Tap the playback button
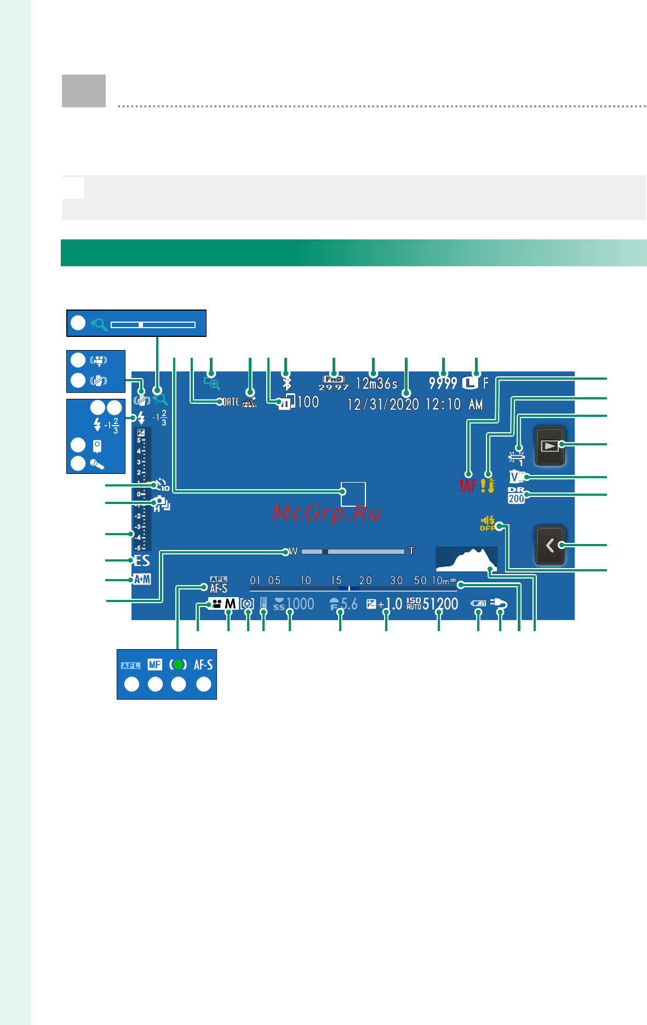The height and width of the screenshot is (1025, 647). pyautogui.click(x=549, y=446)
